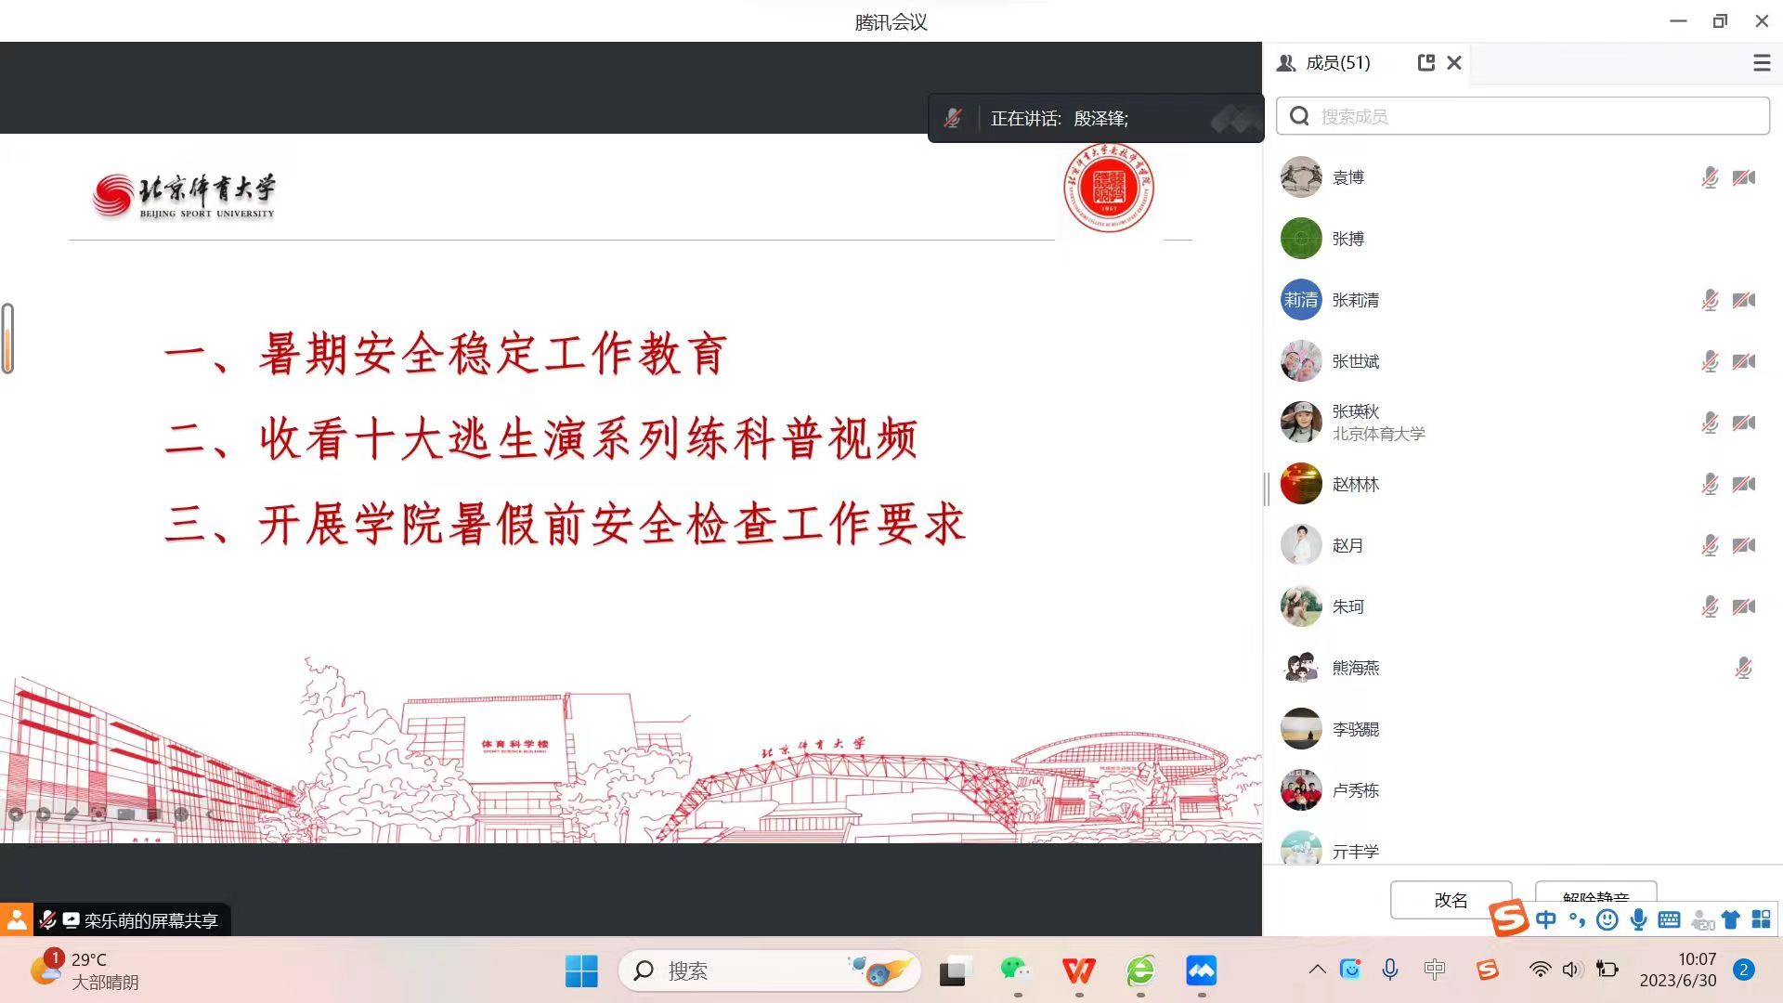This screenshot has height=1003, width=1783.
Task: Open the Windows Start menu
Action: 581,970
